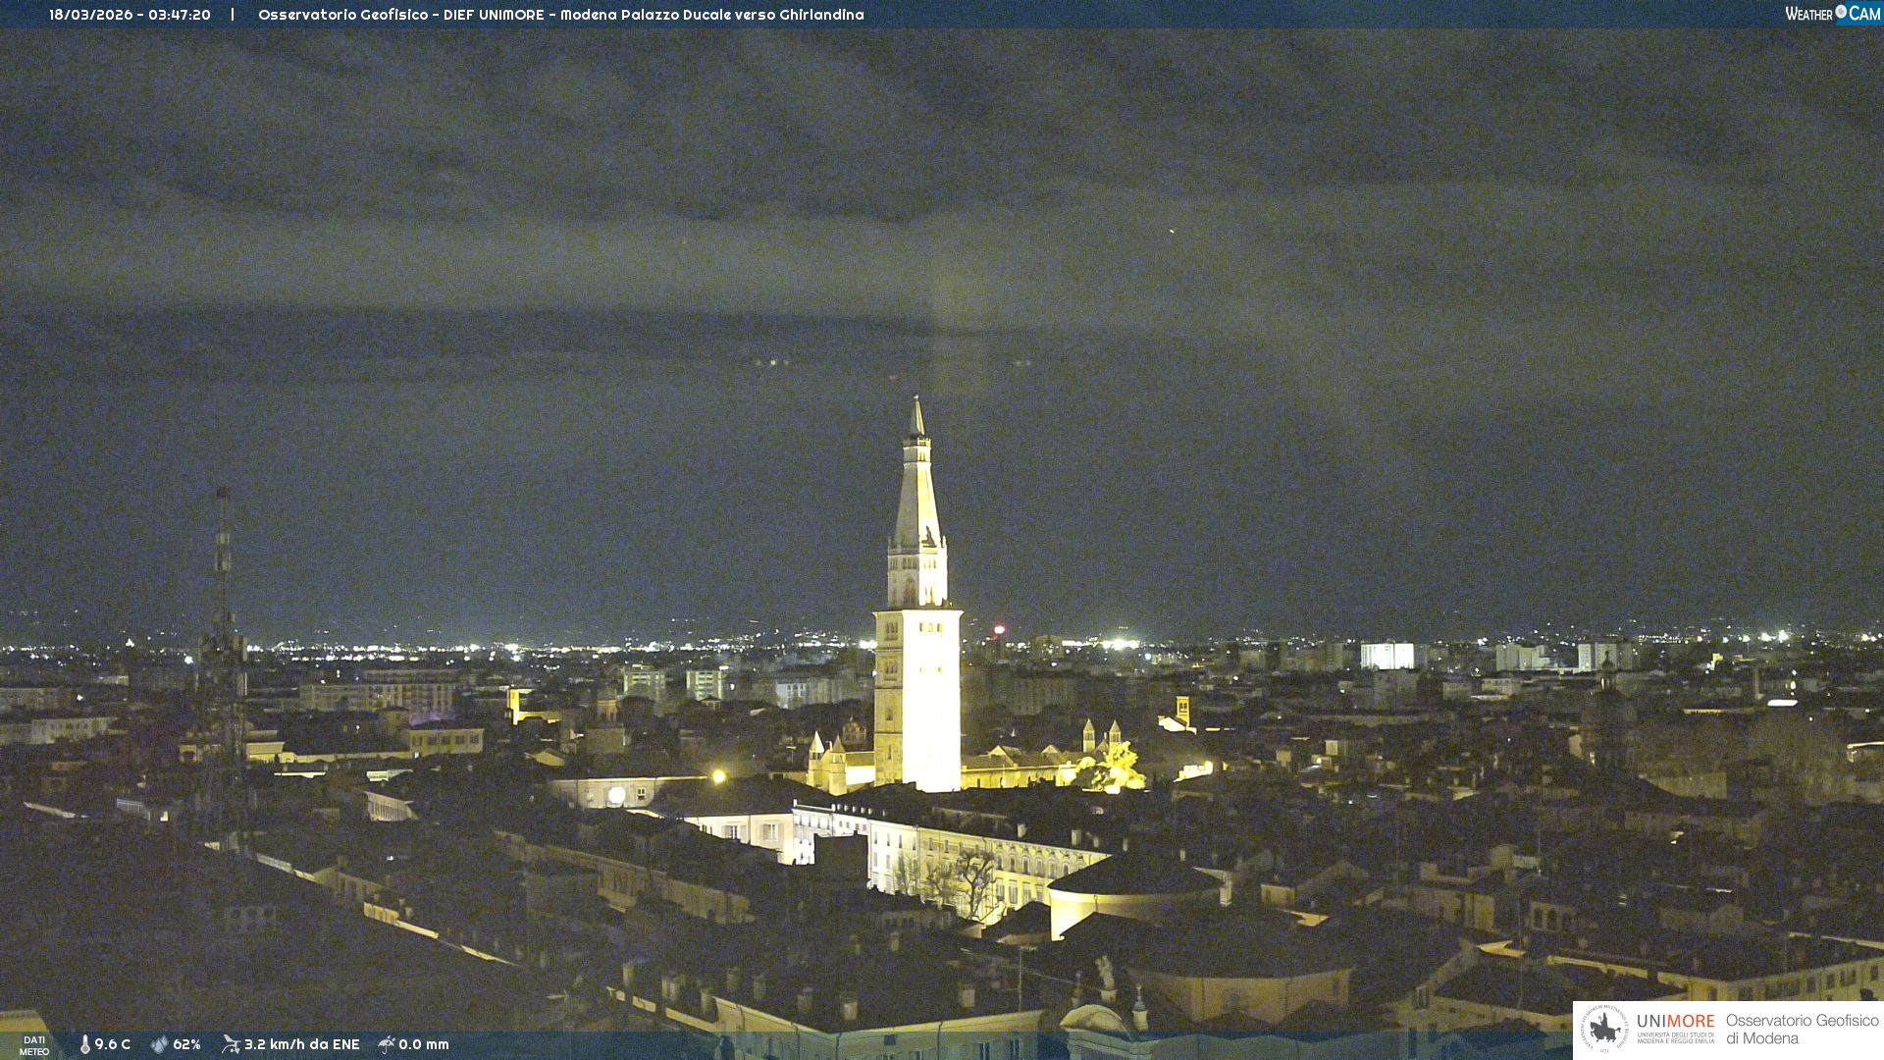Select the 62% humidity reading
The height and width of the screenshot is (1060, 1884).
tap(186, 1044)
